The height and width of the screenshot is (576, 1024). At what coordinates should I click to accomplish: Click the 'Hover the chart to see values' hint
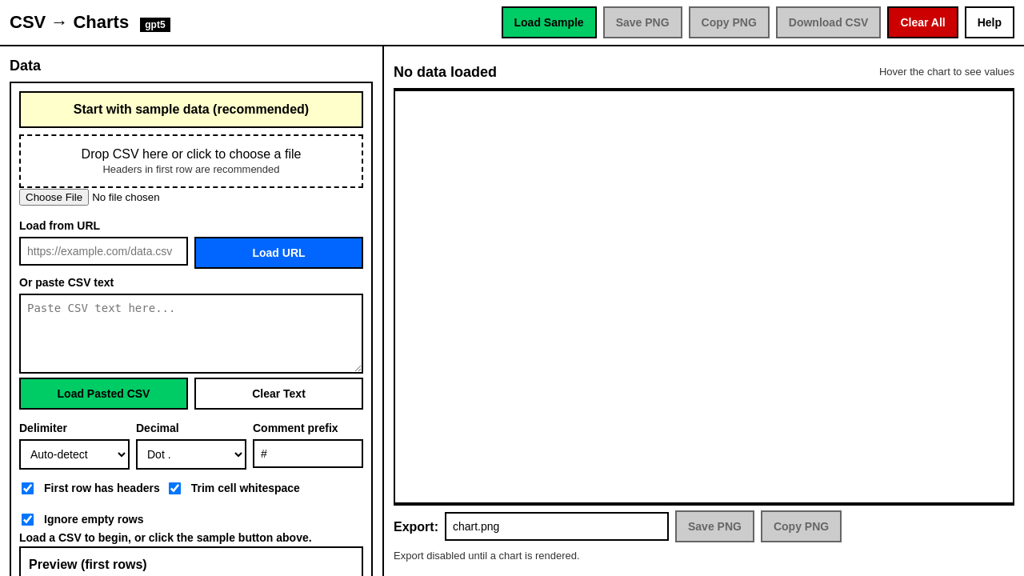[946, 72]
